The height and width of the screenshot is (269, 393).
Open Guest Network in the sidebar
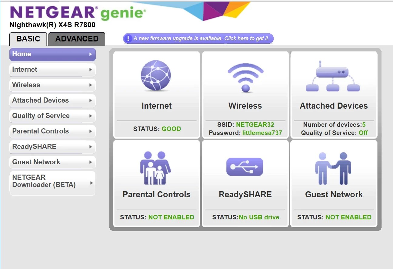click(x=53, y=162)
